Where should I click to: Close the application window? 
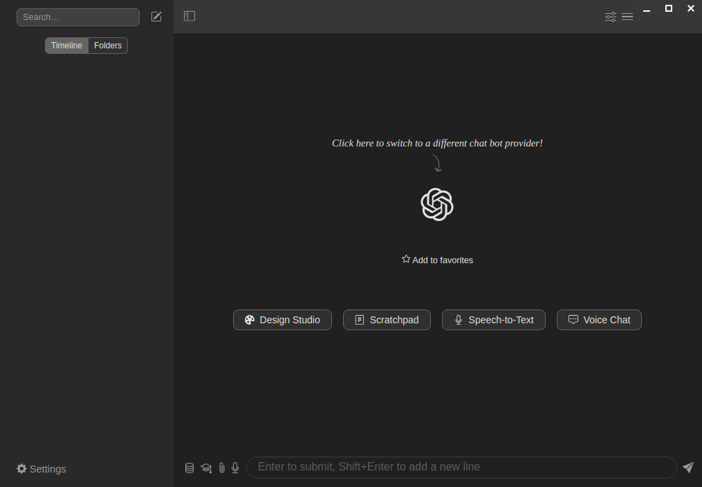pos(691,8)
